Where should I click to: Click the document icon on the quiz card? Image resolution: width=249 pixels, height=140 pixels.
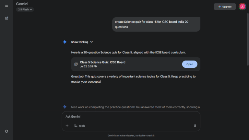(x=76, y=64)
